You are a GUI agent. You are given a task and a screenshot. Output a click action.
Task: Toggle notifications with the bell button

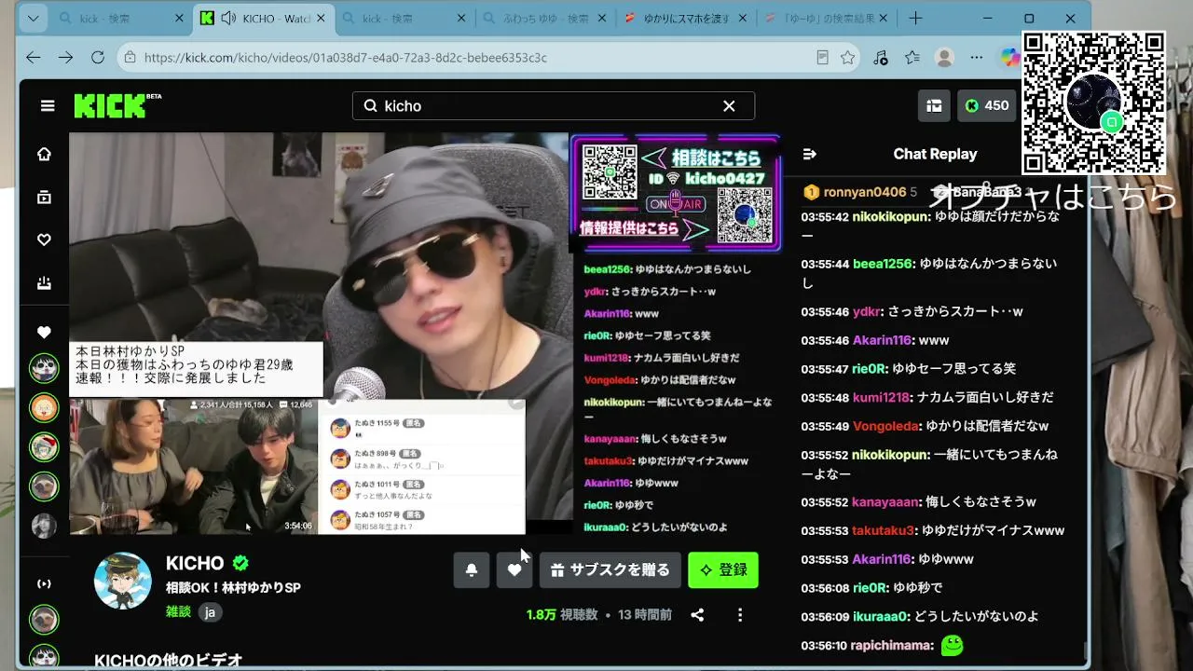point(472,570)
